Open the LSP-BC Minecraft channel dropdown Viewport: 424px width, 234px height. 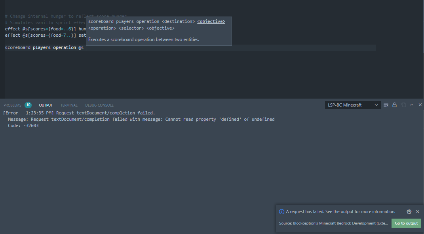375,105
